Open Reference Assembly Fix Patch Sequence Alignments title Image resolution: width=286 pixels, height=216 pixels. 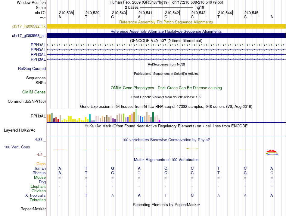(x=166, y=22)
